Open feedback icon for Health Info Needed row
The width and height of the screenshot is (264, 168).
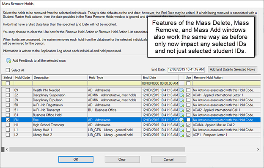pyautogui.click(x=181, y=90)
